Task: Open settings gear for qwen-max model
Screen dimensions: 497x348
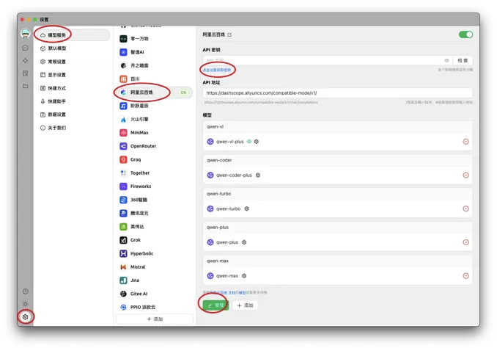Action: click(x=244, y=276)
